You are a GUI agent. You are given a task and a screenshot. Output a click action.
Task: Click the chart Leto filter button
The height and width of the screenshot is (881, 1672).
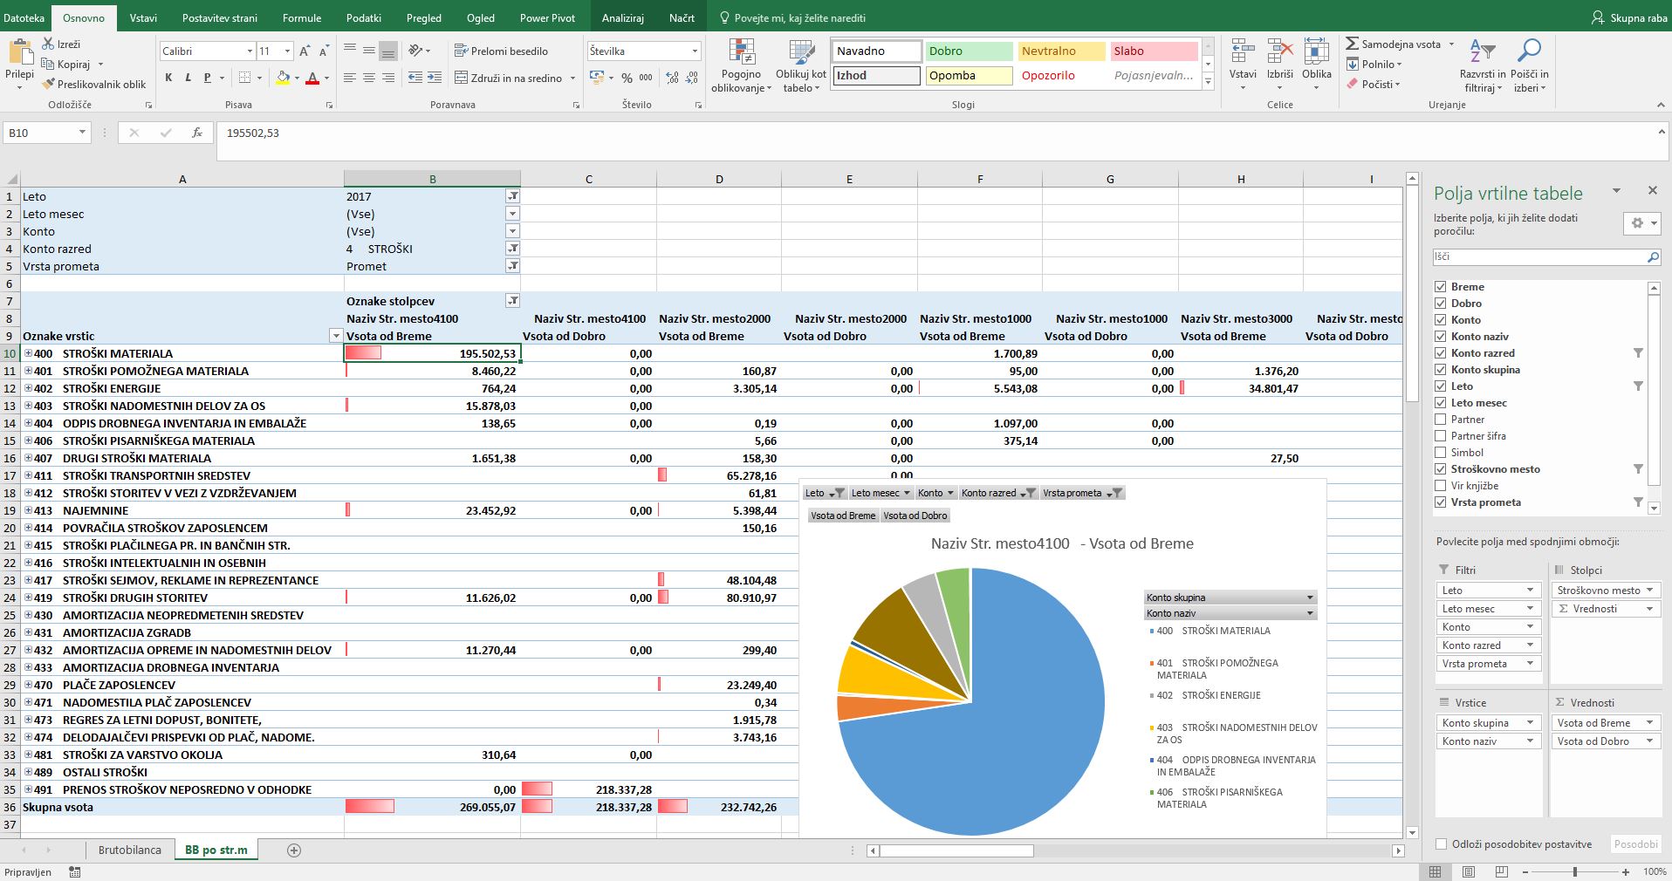pyautogui.click(x=824, y=493)
